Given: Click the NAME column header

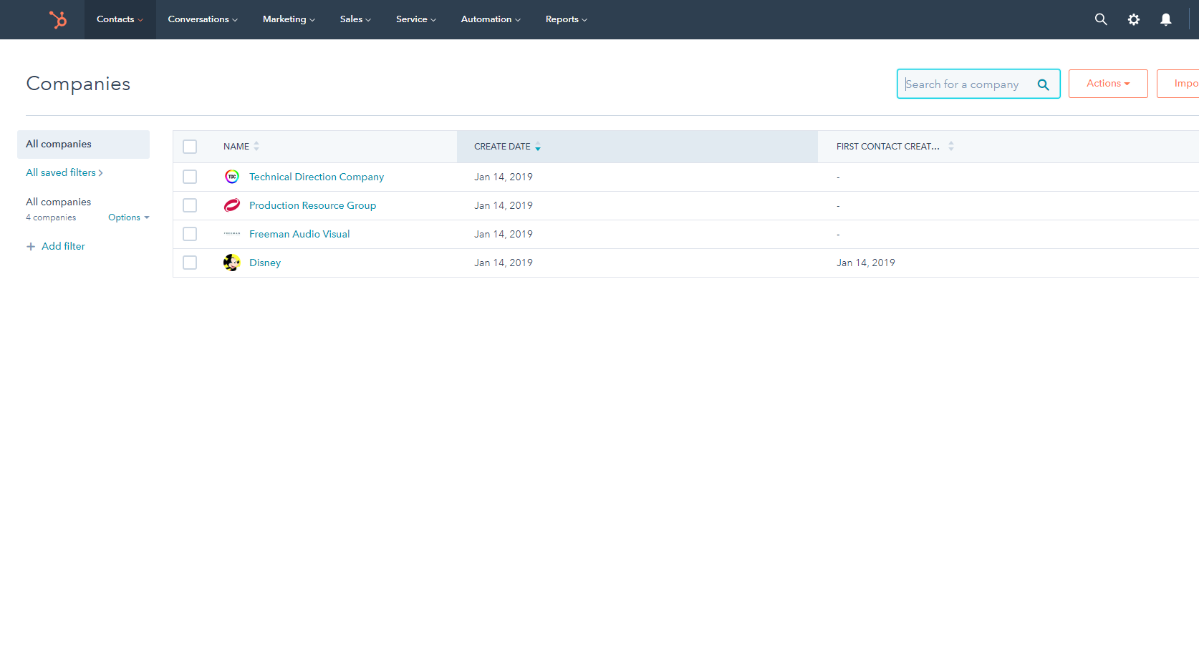Looking at the screenshot, I should click(x=236, y=146).
